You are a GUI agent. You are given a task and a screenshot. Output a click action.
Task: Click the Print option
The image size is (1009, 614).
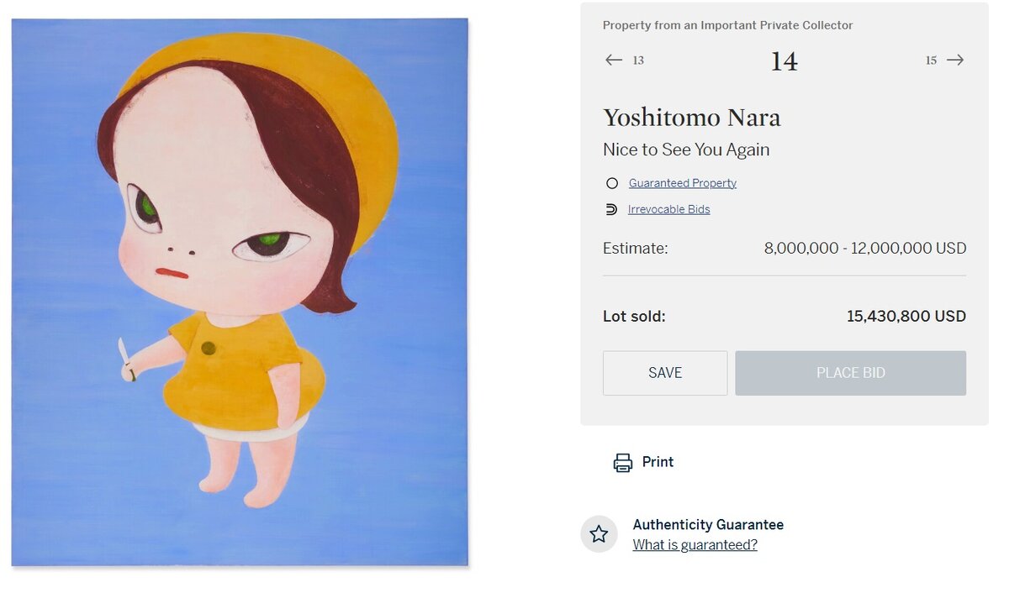pos(658,462)
